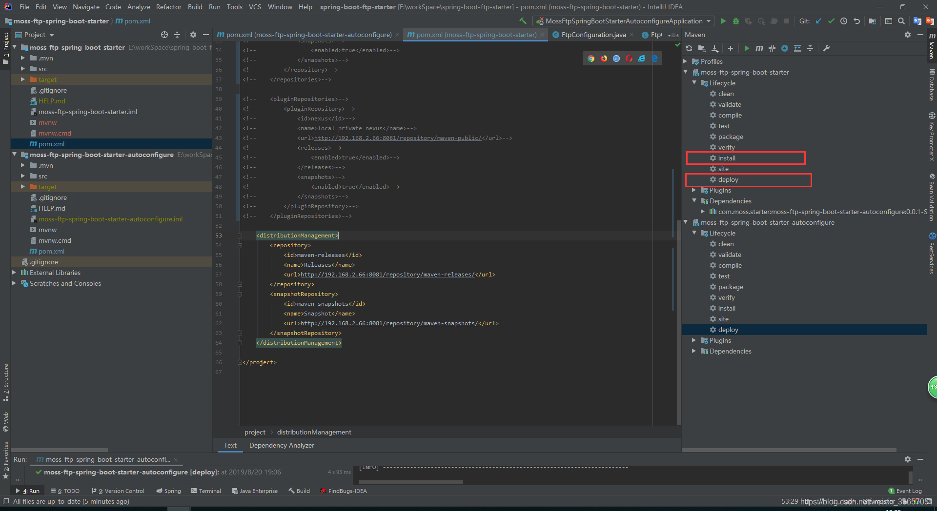The height and width of the screenshot is (511, 937).
Task: Select mvnw.cmd in moss-ftp-spring-boot-starter
Action: point(55,133)
